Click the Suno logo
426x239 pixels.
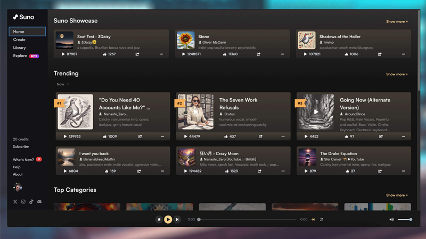(23, 17)
